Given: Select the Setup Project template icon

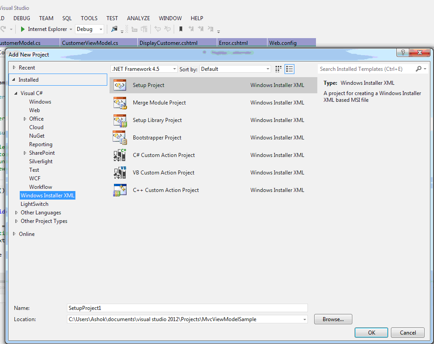Looking at the screenshot, I should (x=120, y=85).
